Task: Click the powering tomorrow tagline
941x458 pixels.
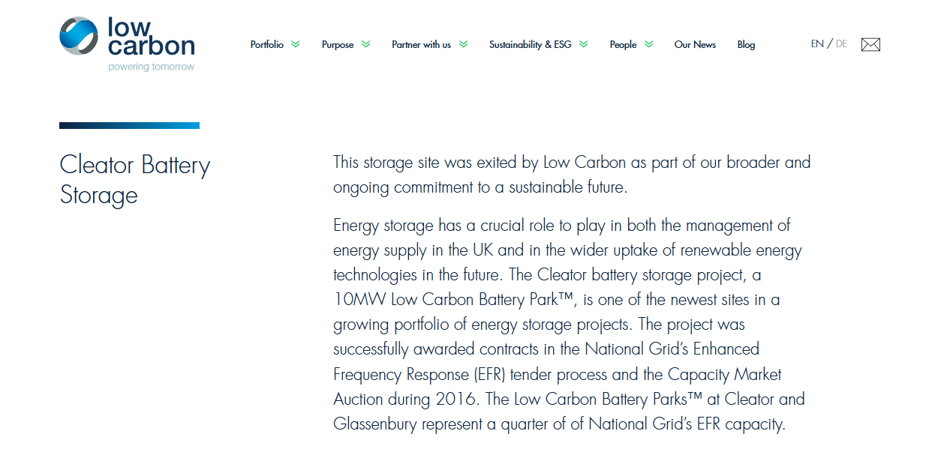Action: pos(151,66)
